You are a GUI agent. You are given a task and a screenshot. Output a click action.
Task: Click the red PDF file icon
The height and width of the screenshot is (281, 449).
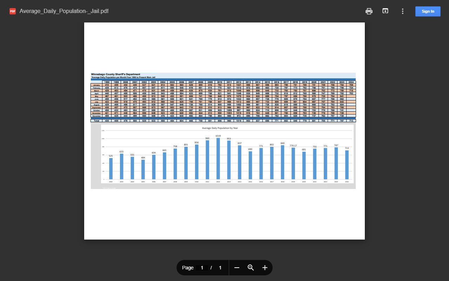(13, 11)
